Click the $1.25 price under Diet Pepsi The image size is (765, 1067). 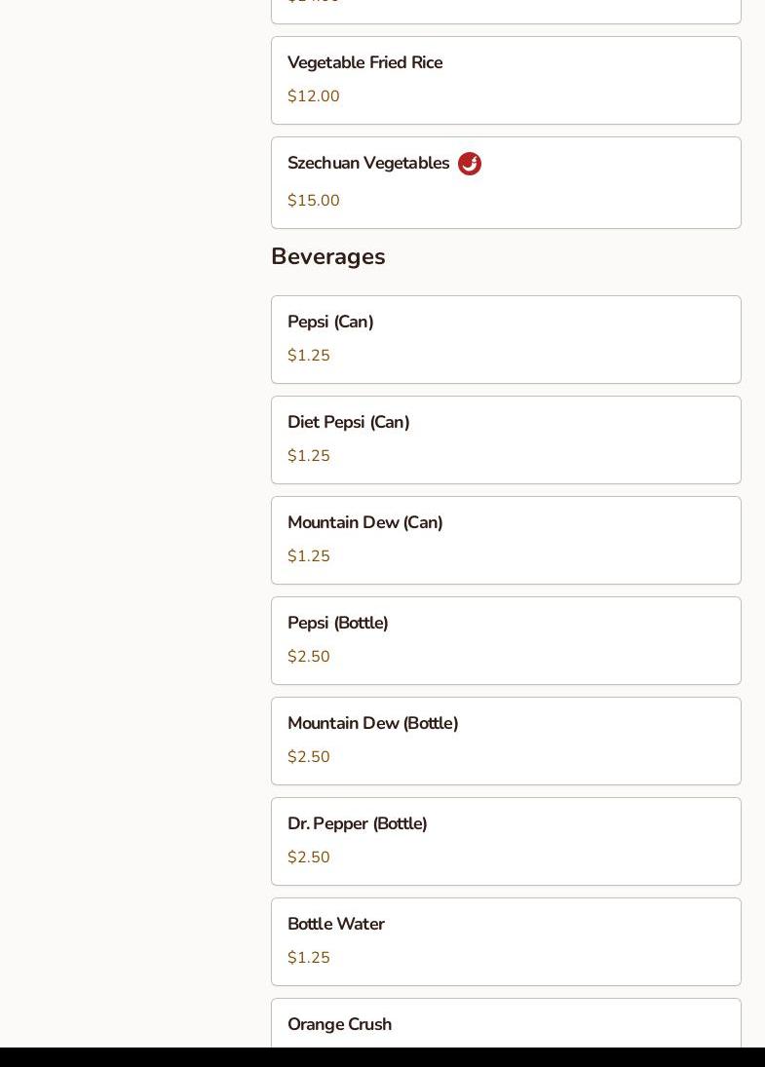[308, 456]
